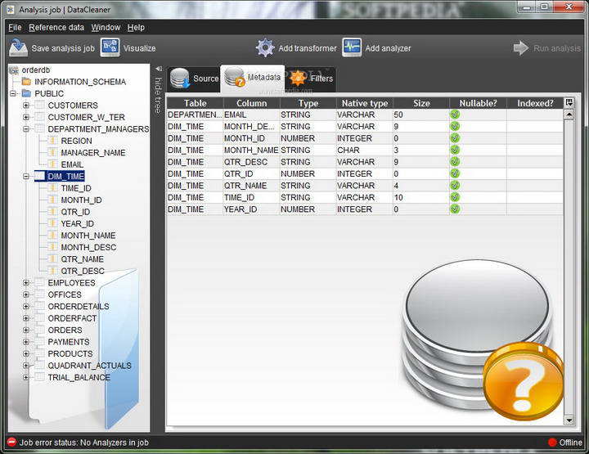Expand the EMPLOYEES table node
Screen dimensions: 589x454
[x=26, y=282]
